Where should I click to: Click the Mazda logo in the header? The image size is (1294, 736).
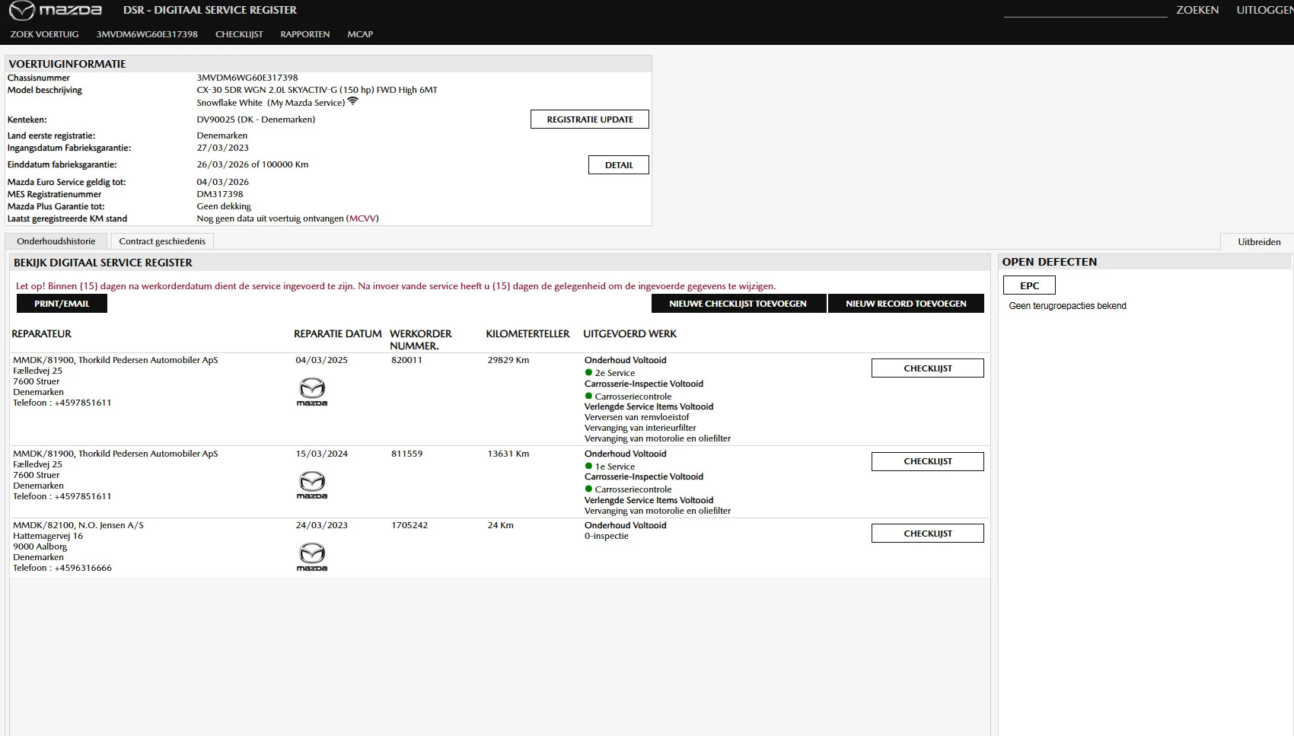(55, 11)
